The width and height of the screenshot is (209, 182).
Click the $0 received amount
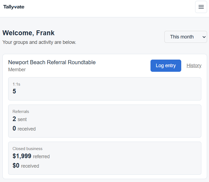26,166
